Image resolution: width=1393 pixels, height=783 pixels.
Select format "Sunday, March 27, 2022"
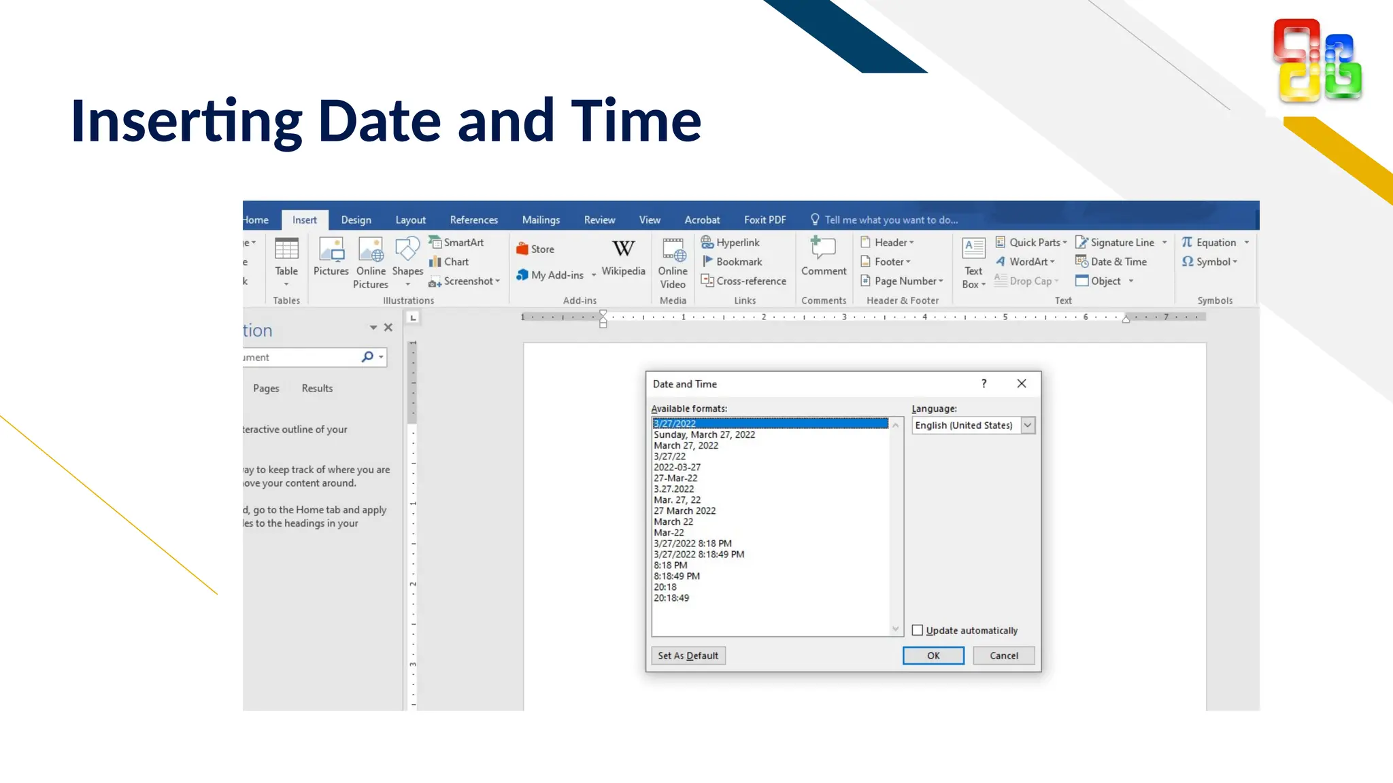click(x=771, y=434)
